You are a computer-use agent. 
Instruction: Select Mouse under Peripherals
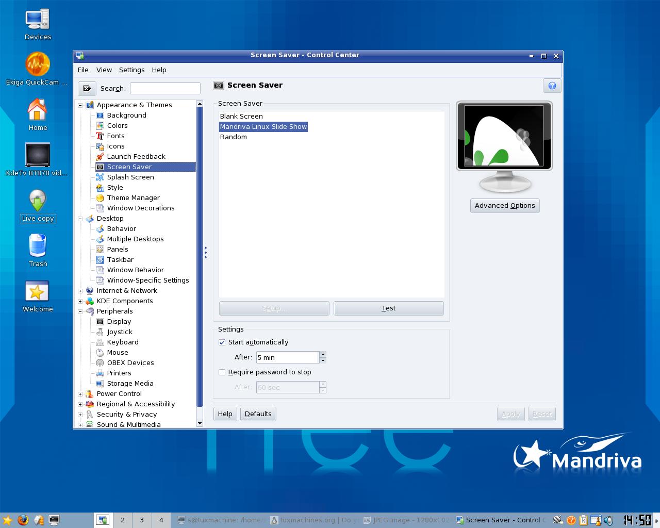[x=117, y=352]
